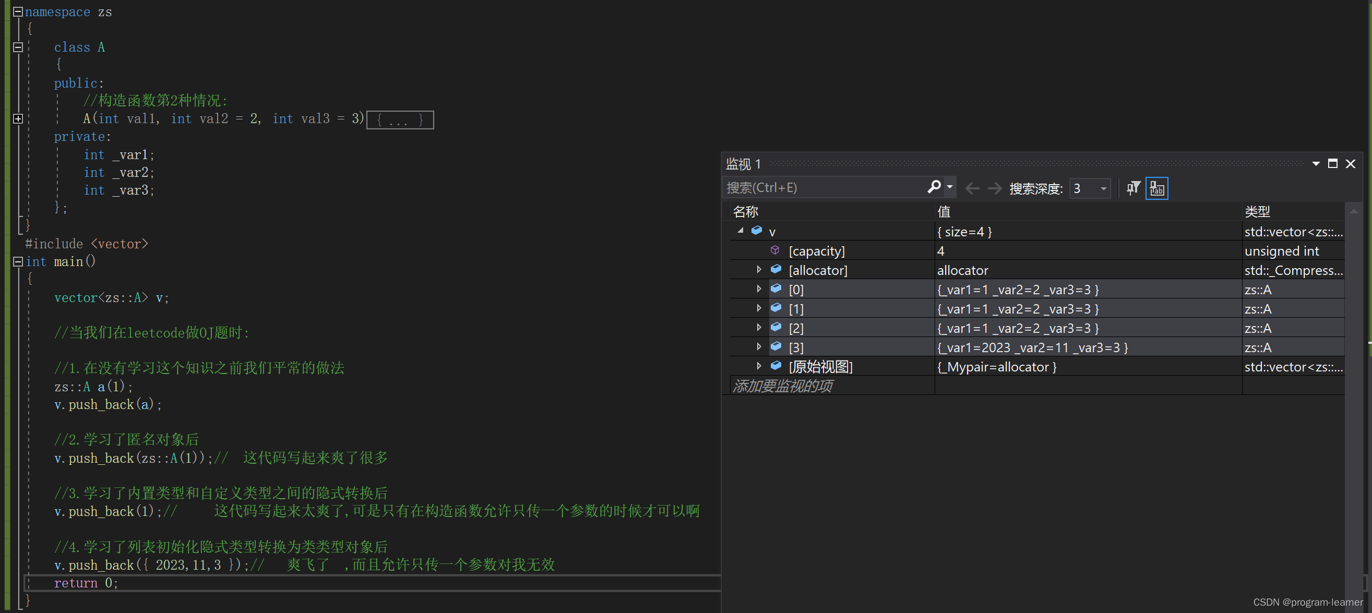Click the blue icon beside [3]
Screen dimensions: 1372x613
pos(776,346)
